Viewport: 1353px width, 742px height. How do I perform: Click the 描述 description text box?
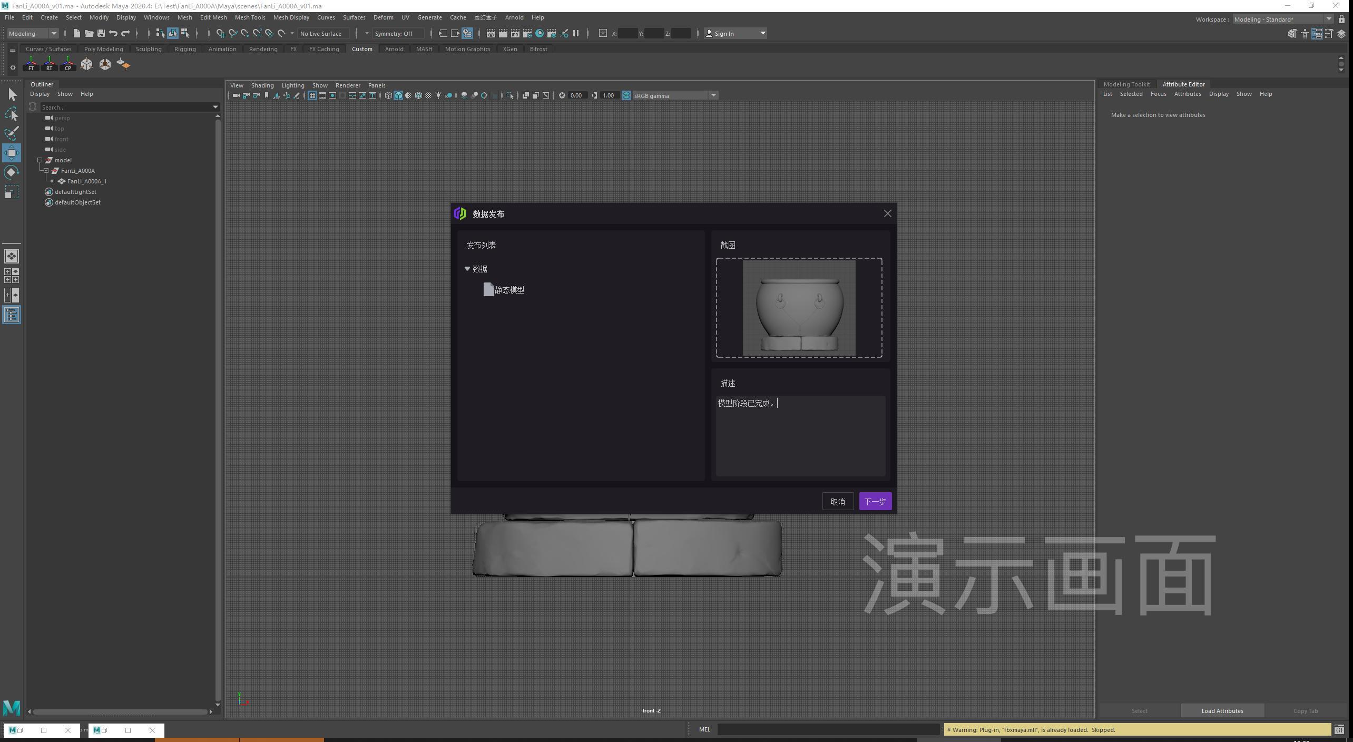click(800, 436)
